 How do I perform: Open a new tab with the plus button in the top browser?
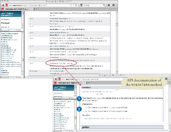click(x=36, y=9)
